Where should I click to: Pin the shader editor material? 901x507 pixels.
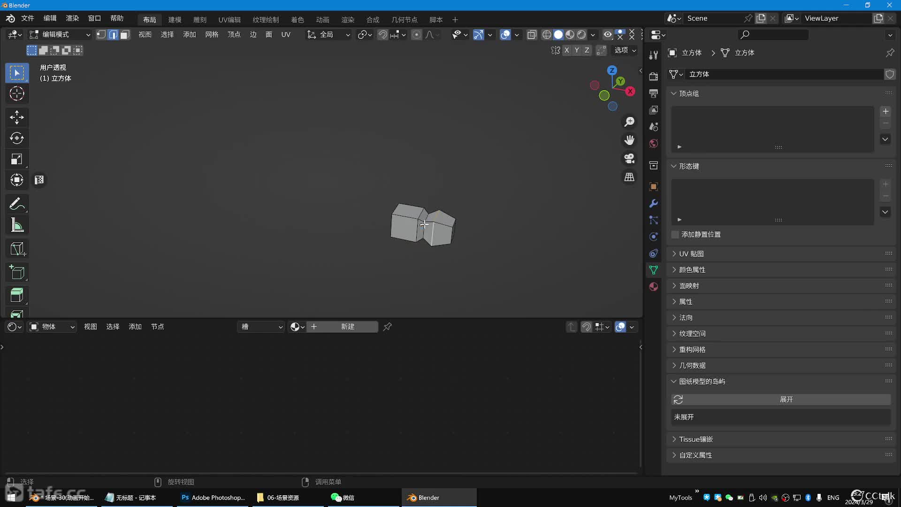coord(387,327)
